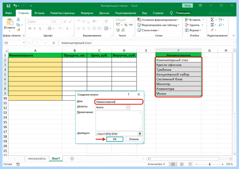Click the Sort and Filter icon
The width and height of the screenshot is (239, 169).
220,19
